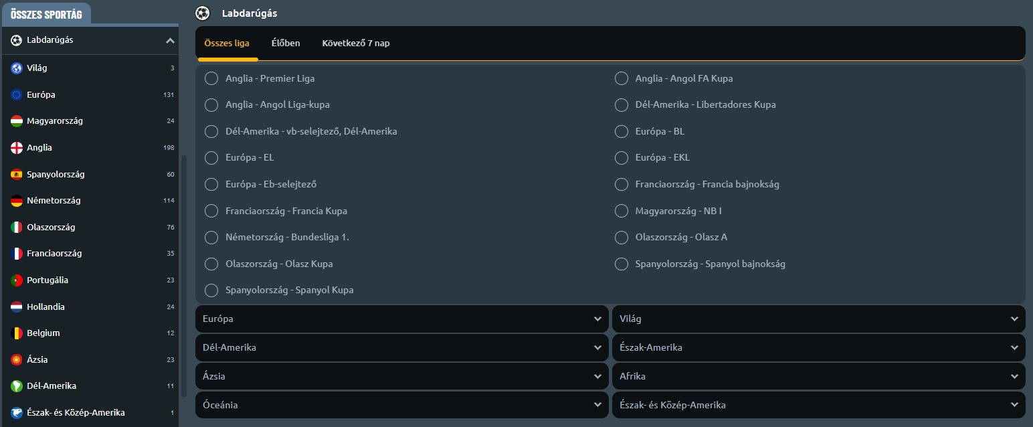Select the Európa - BL radio button
The height and width of the screenshot is (427, 1033).
click(622, 131)
